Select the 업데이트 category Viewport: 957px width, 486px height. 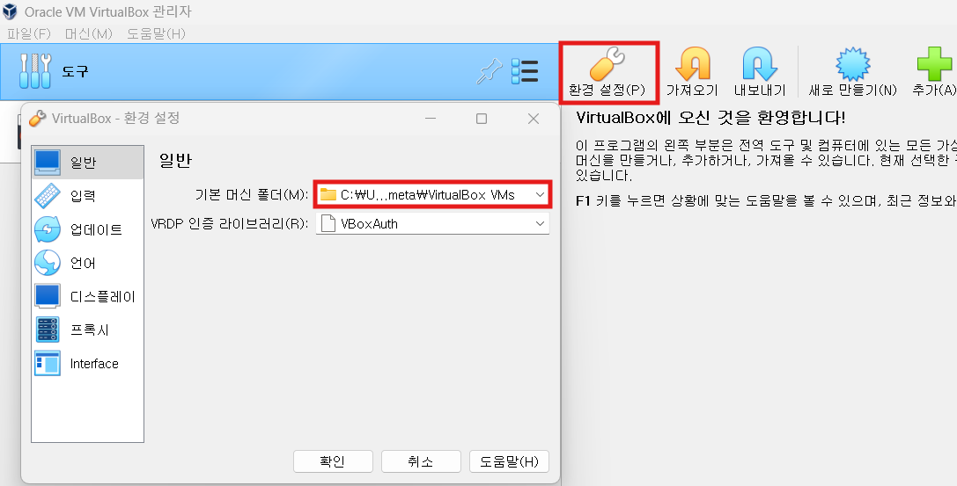[x=87, y=229]
